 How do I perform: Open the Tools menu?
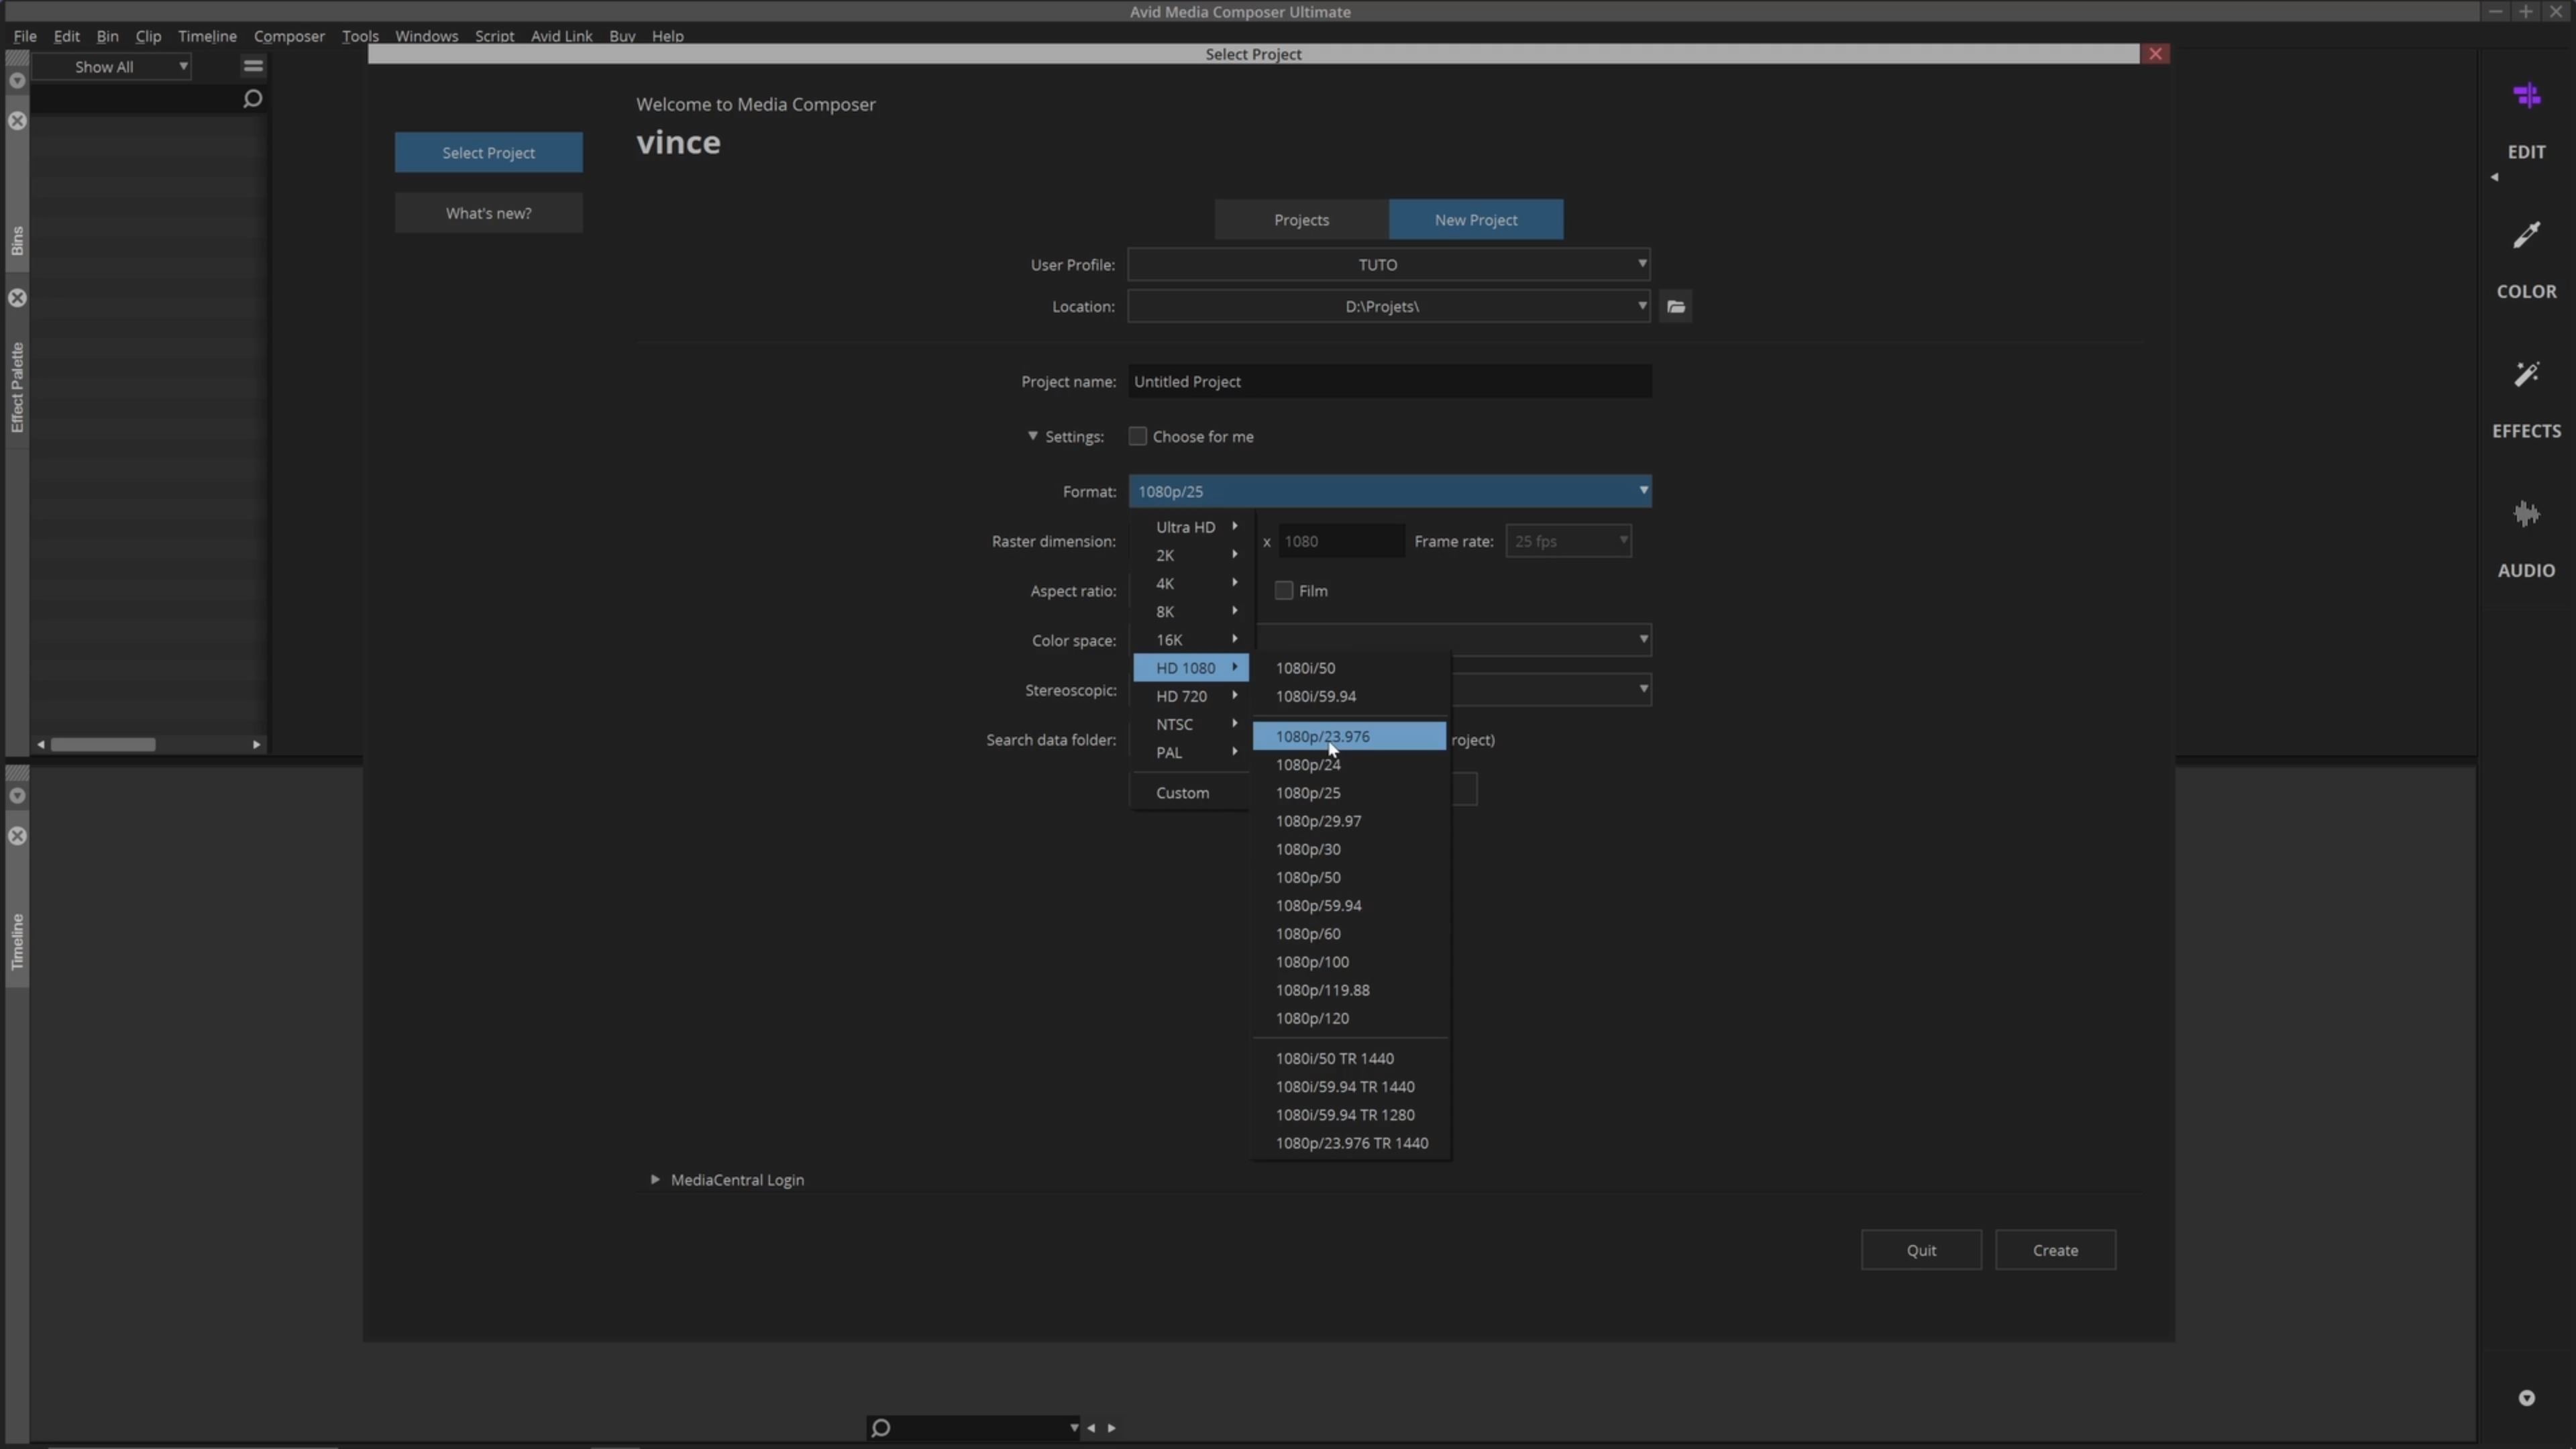point(360,36)
